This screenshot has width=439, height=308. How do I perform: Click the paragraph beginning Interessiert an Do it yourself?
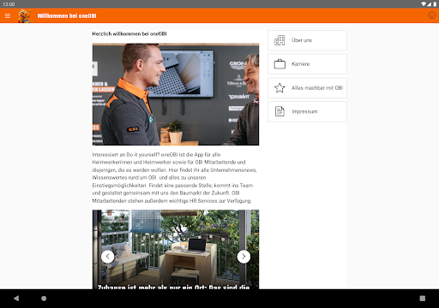click(x=175, y=178)
